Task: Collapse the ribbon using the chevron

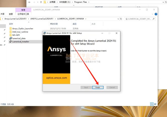Action: 153,14
